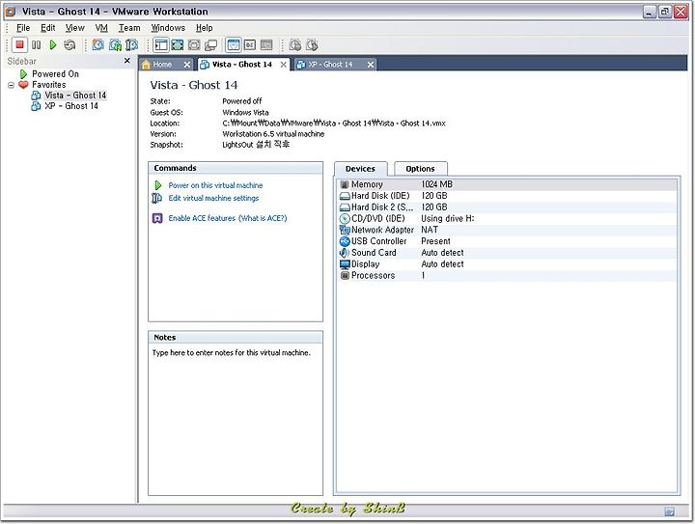
Task: Close the Vista - Ghost 14 tab
Action: 283,65
